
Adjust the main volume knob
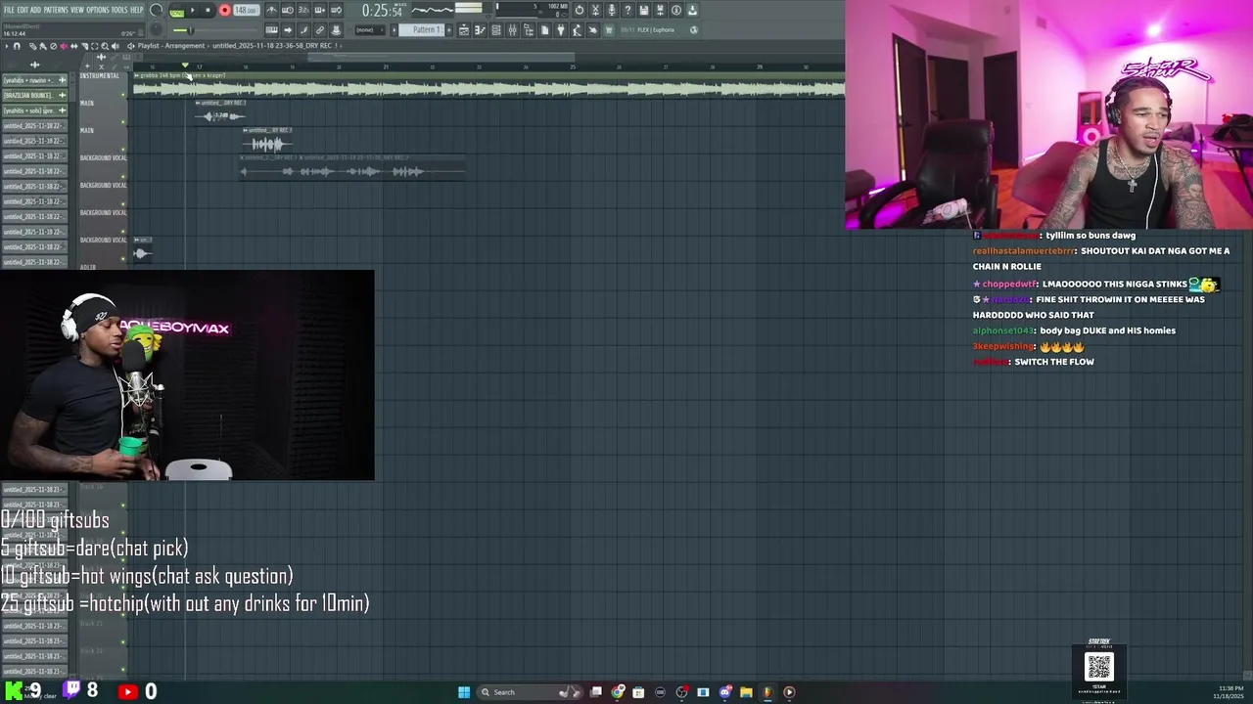[156, 10]
